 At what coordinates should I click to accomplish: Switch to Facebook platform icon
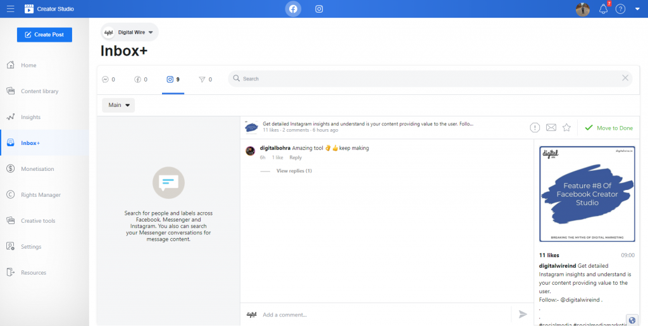pos(293,9)
